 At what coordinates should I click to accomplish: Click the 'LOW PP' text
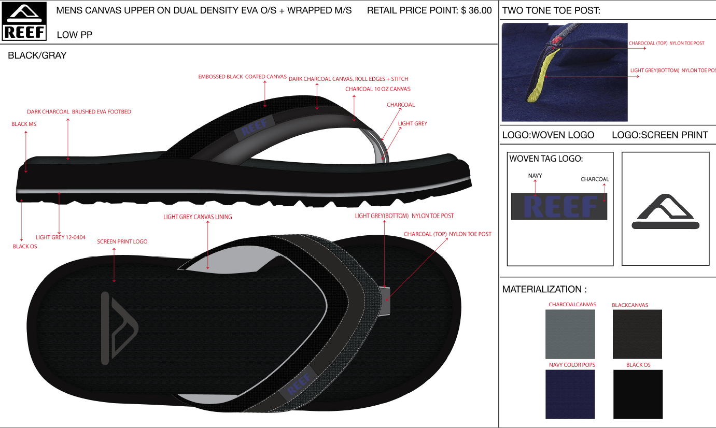pos(75,35)
